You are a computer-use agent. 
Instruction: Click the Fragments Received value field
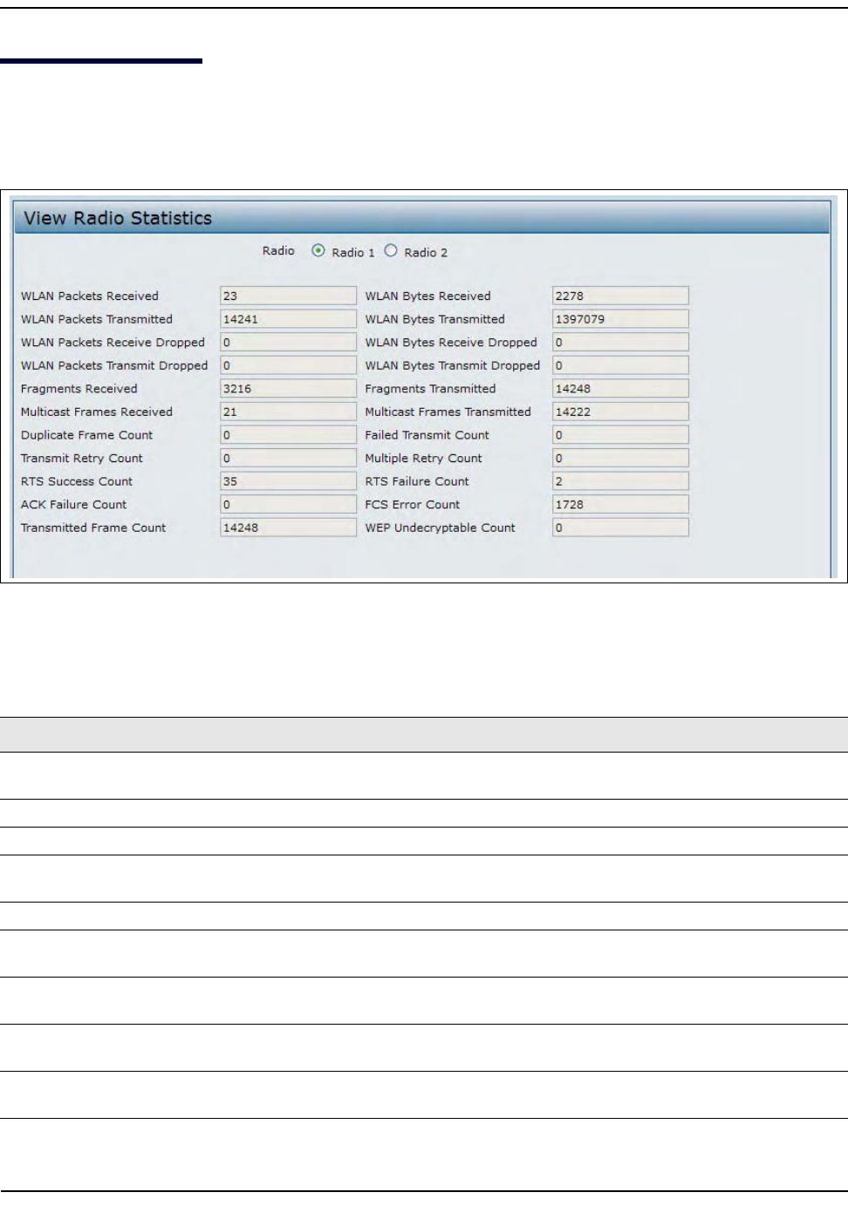tap(289, 388)
